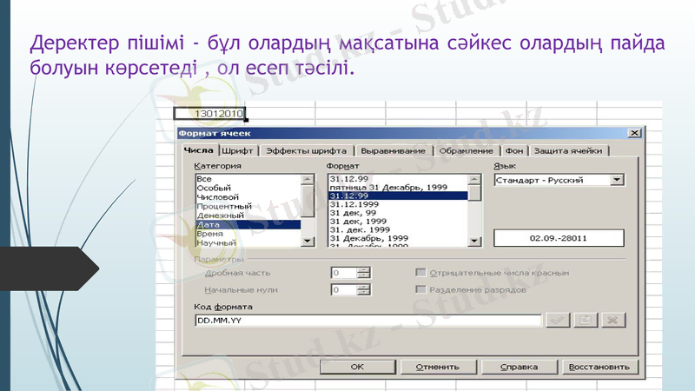
Task: Select category Денежный
Action: (248, 215)
